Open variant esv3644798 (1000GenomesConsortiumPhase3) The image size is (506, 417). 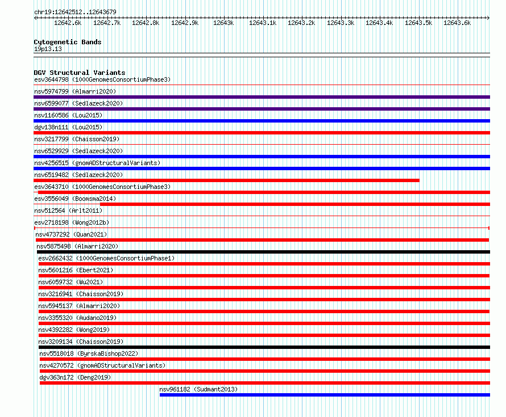tap(102, 79)
